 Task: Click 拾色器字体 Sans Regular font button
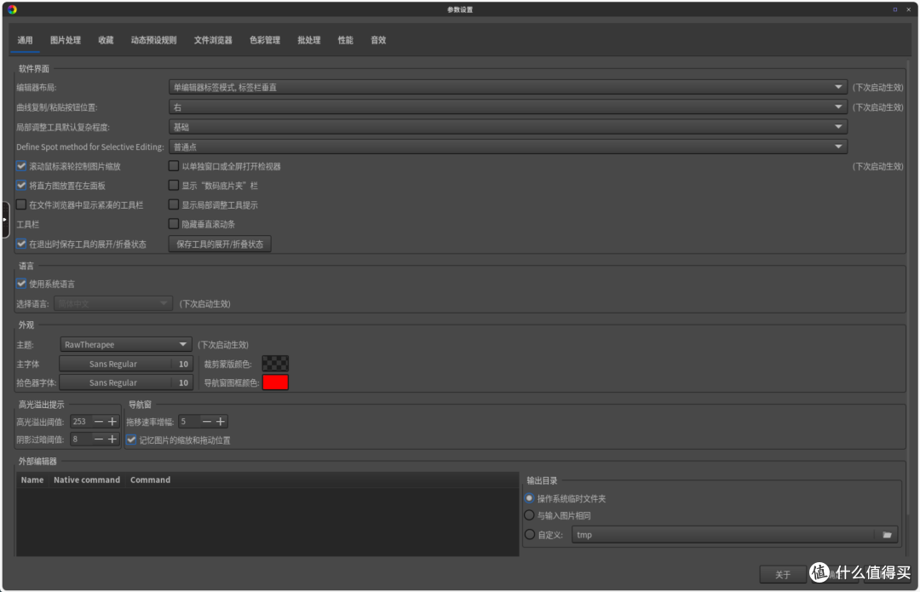pyautogui.click(x=125, y=383)
